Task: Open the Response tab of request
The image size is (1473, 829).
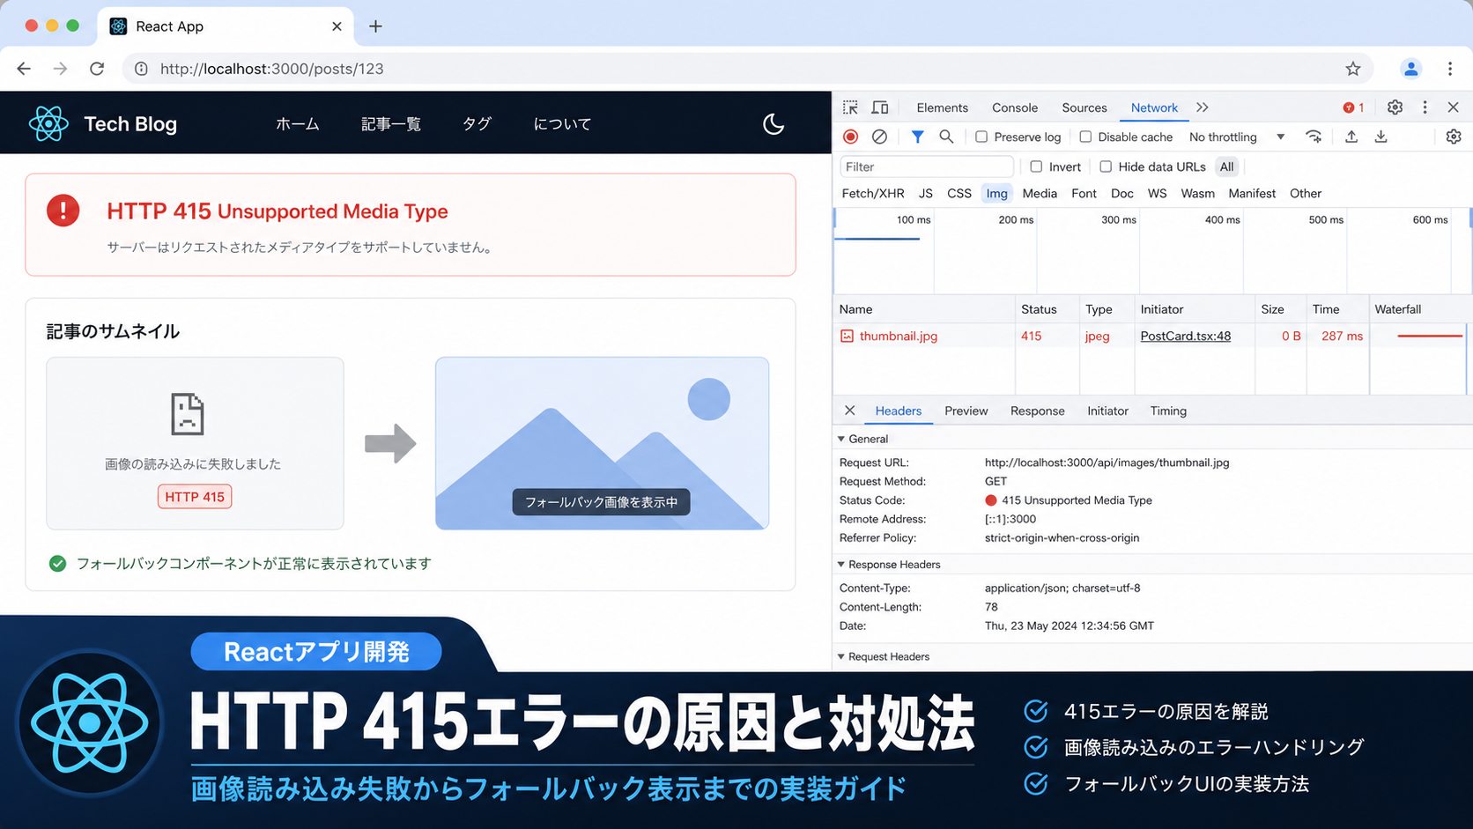Action: 1037,411
